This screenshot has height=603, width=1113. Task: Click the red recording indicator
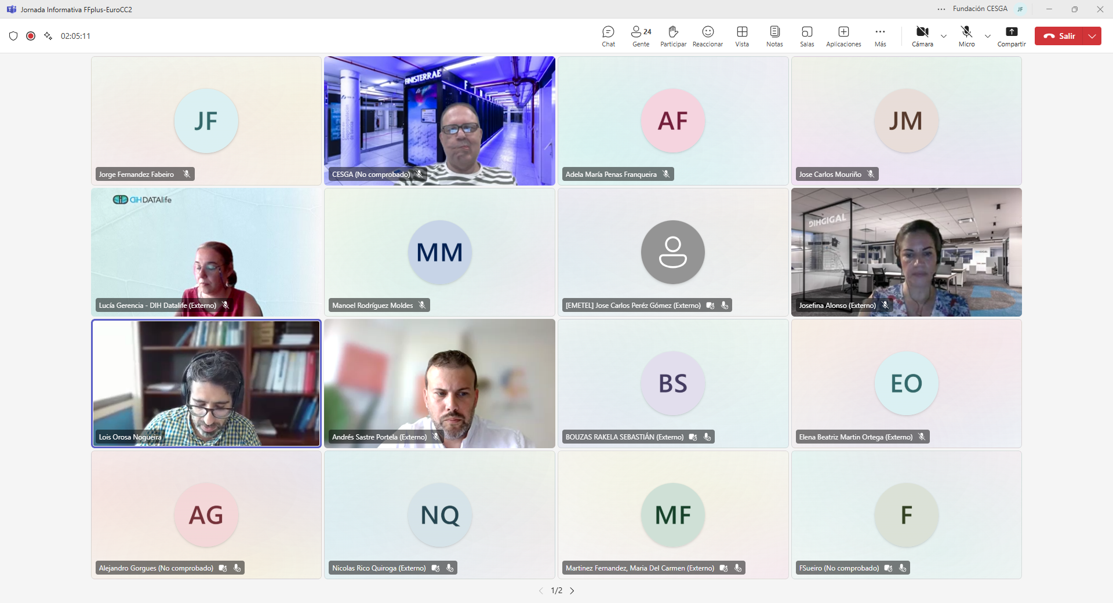pos(31,36)
